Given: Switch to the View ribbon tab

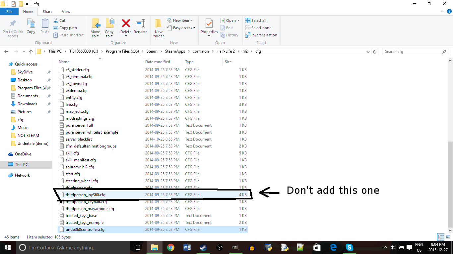Looking at the screenshot, I should (66, 12).
